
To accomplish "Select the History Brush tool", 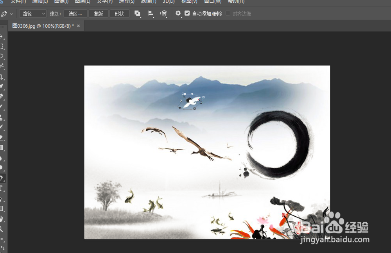I will (x=1, y=128).
